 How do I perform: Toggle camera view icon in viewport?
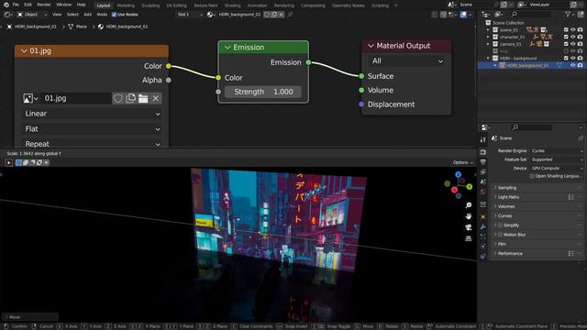[x=469, y=227]
